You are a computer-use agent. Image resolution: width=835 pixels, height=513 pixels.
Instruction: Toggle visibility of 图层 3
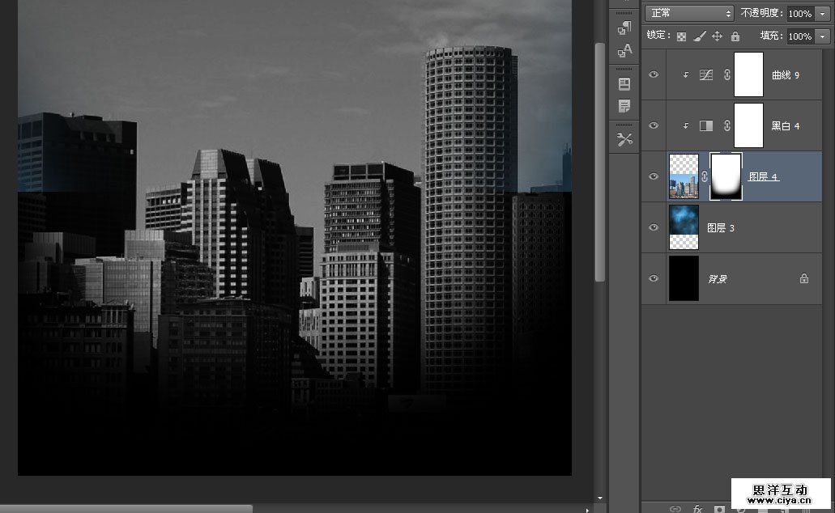pyautogui.click(x=654, y=227)
